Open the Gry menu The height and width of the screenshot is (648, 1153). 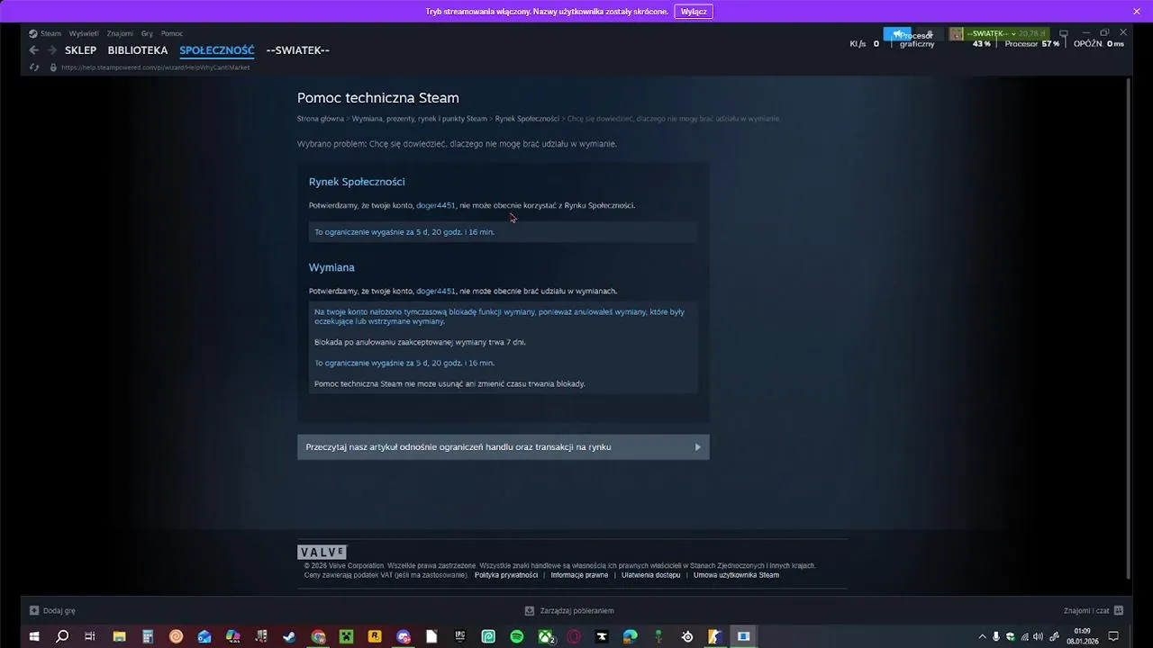pyautogui.click(x=147, y=33)
